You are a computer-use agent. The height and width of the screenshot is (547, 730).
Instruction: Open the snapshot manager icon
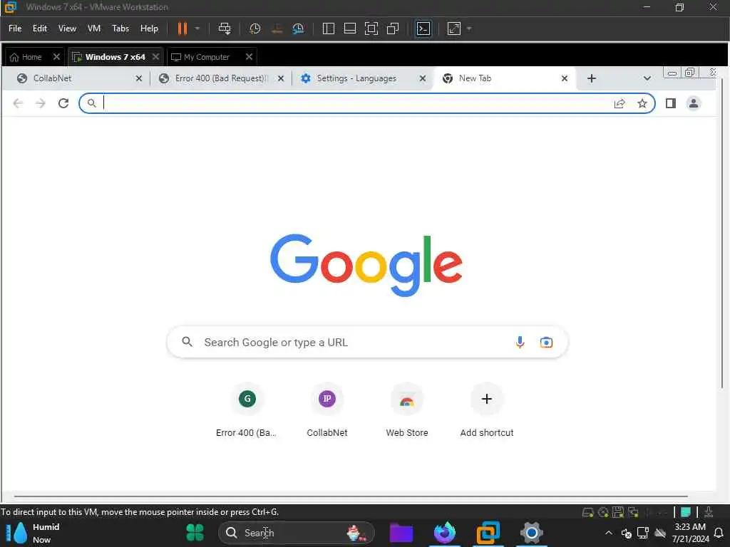pyautogui.click(x=298, y=28)
